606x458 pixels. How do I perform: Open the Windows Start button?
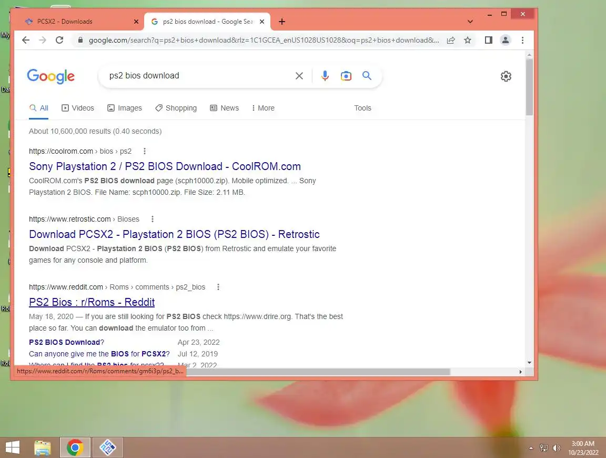tap(13, 447)
